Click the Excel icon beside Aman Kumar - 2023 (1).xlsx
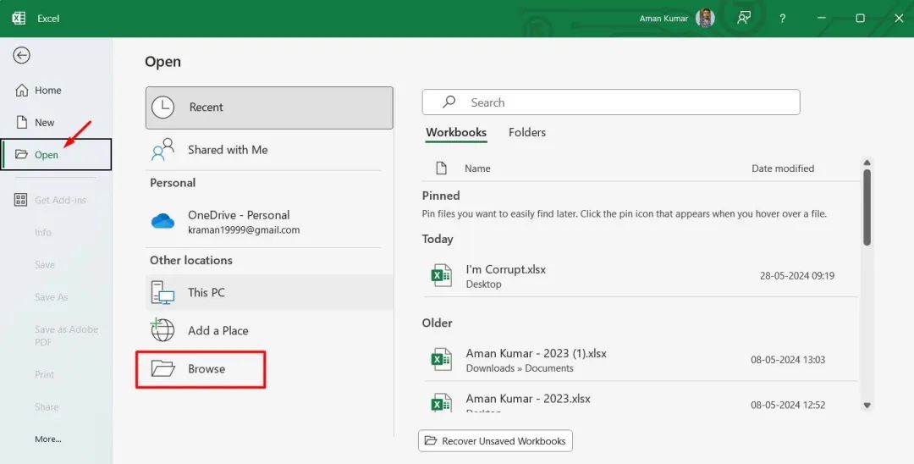The image size is (914, 464). pos(441,359)
